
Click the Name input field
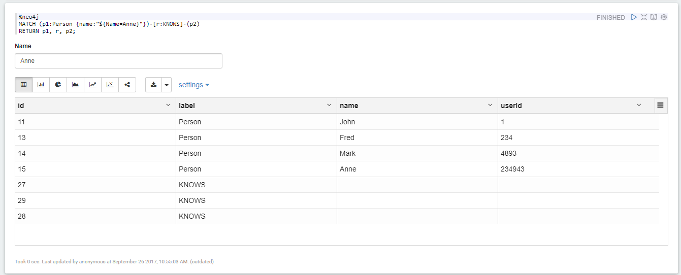[118, 61]
